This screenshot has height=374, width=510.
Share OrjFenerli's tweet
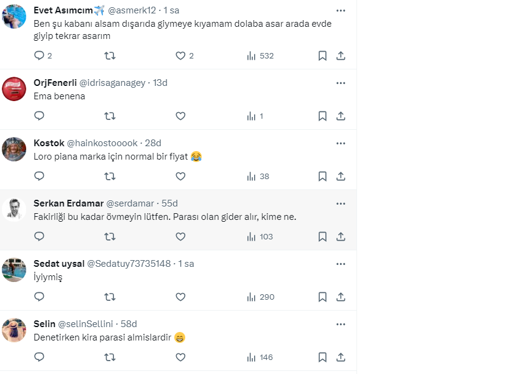coord(341,116)
